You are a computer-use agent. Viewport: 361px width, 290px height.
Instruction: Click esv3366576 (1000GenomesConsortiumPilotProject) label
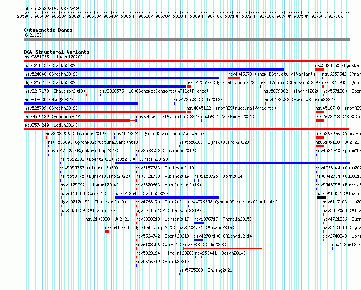(155, 91)
